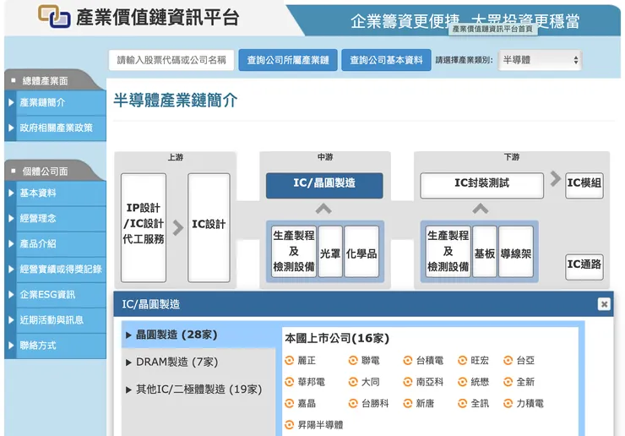Open 聯絡方式 sidebar item

coord(61,346)
